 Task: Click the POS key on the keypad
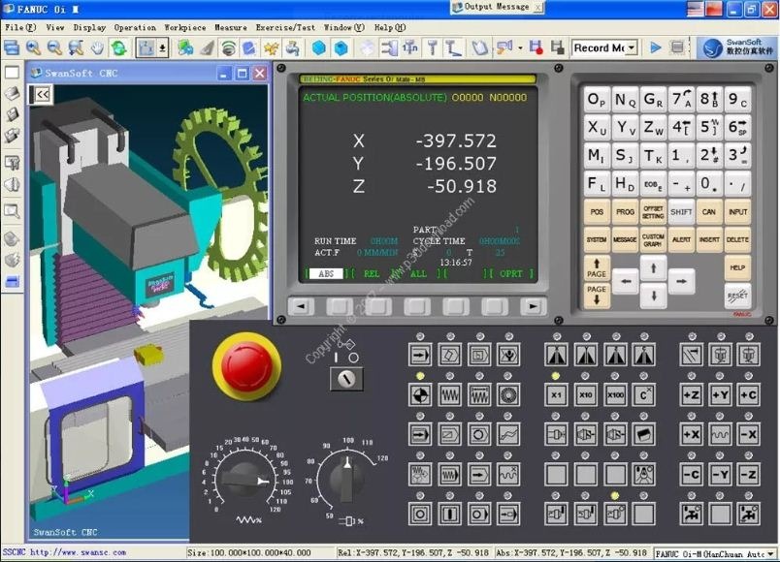click(597, 212)
